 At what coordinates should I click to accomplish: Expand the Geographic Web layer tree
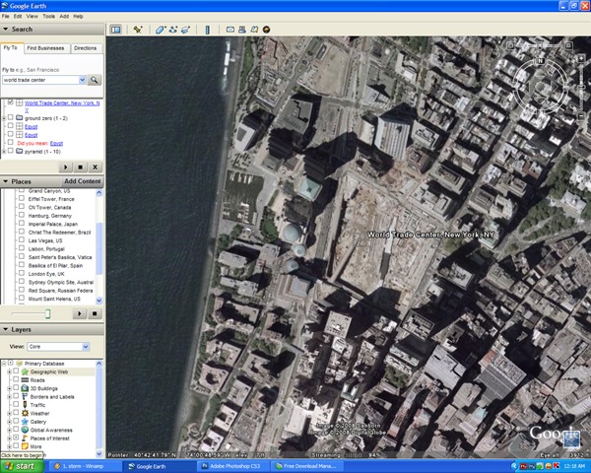pyautogui.click(x=10, y=372)
